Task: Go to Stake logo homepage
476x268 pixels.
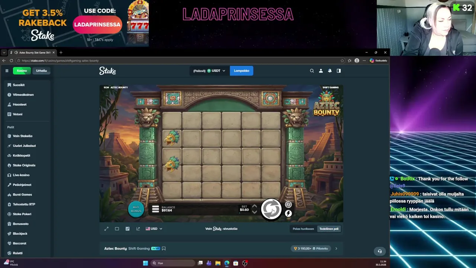Action: pos(107,71)
